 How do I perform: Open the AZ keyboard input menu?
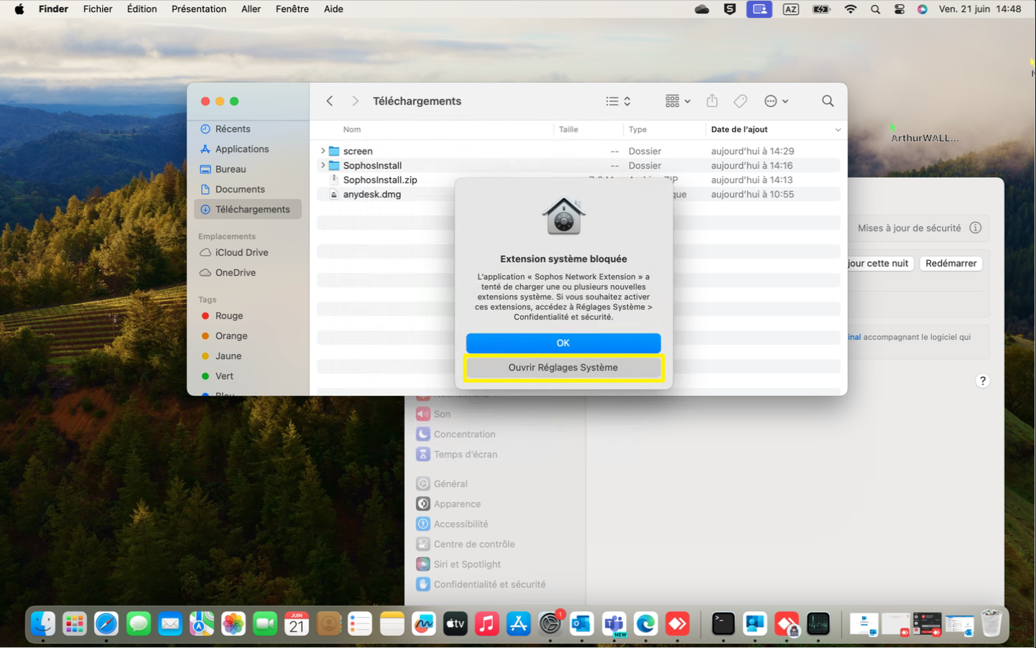pyautogui.click(x=790, y=9)
